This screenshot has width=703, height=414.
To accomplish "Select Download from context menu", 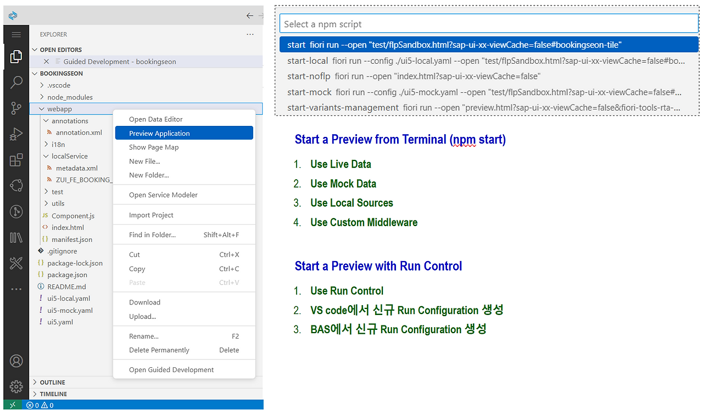I will point(184,302).
